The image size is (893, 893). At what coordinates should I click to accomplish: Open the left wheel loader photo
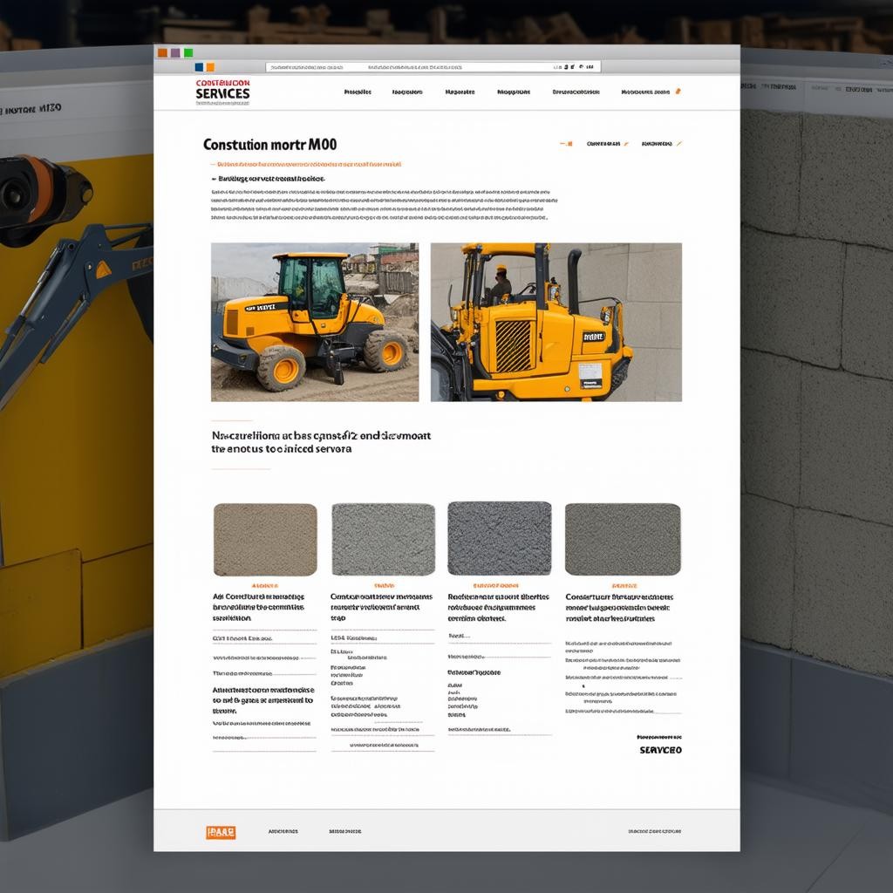pos(315,322)
